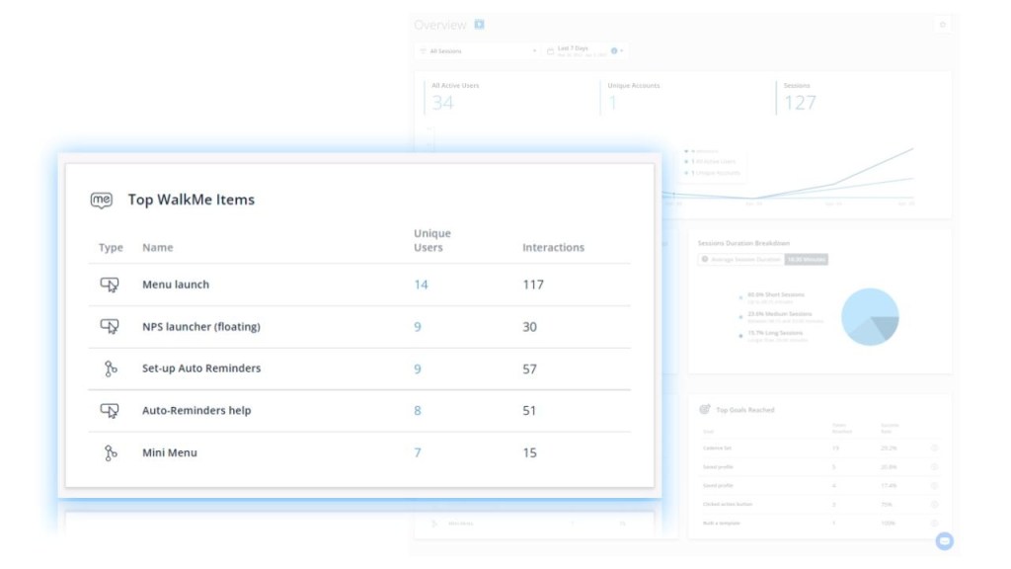Sort table by Unique Users column header
Screen dimensions: 1011x569
(431, 240)
